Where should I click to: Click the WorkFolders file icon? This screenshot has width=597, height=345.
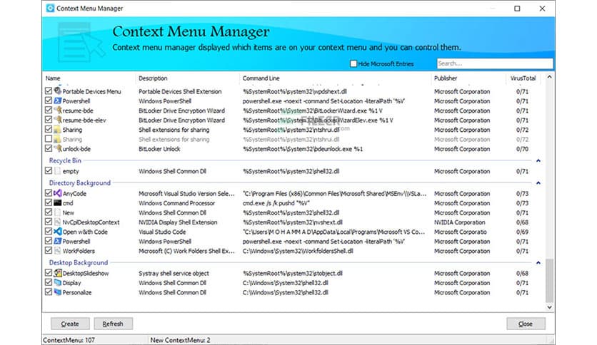[58, 250]
